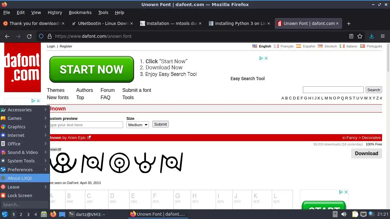Screen dimensions: 390x219
Task: Open the Tools menu
Action: pos(103,12)
